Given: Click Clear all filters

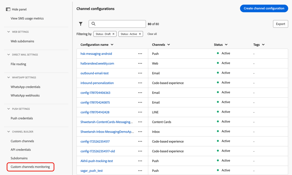Looking at the screenshot, I should tap(152, 34).
